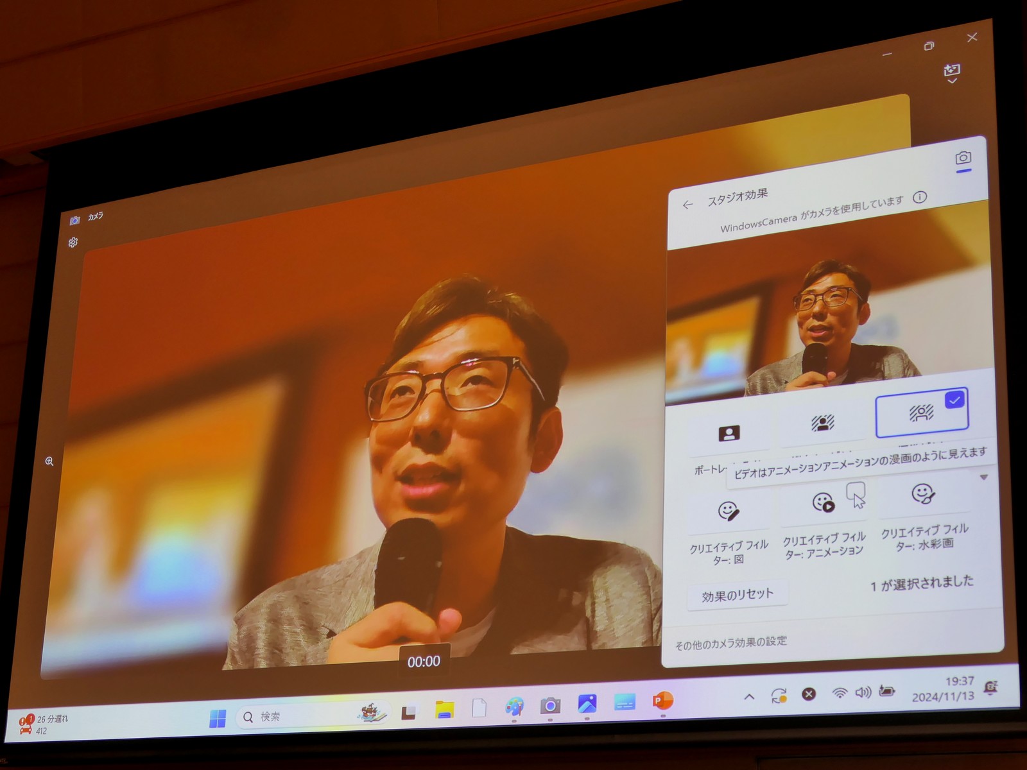Click the black X circle tray icon
This screenshot has height=770, width=1027.
pos(809,694)
